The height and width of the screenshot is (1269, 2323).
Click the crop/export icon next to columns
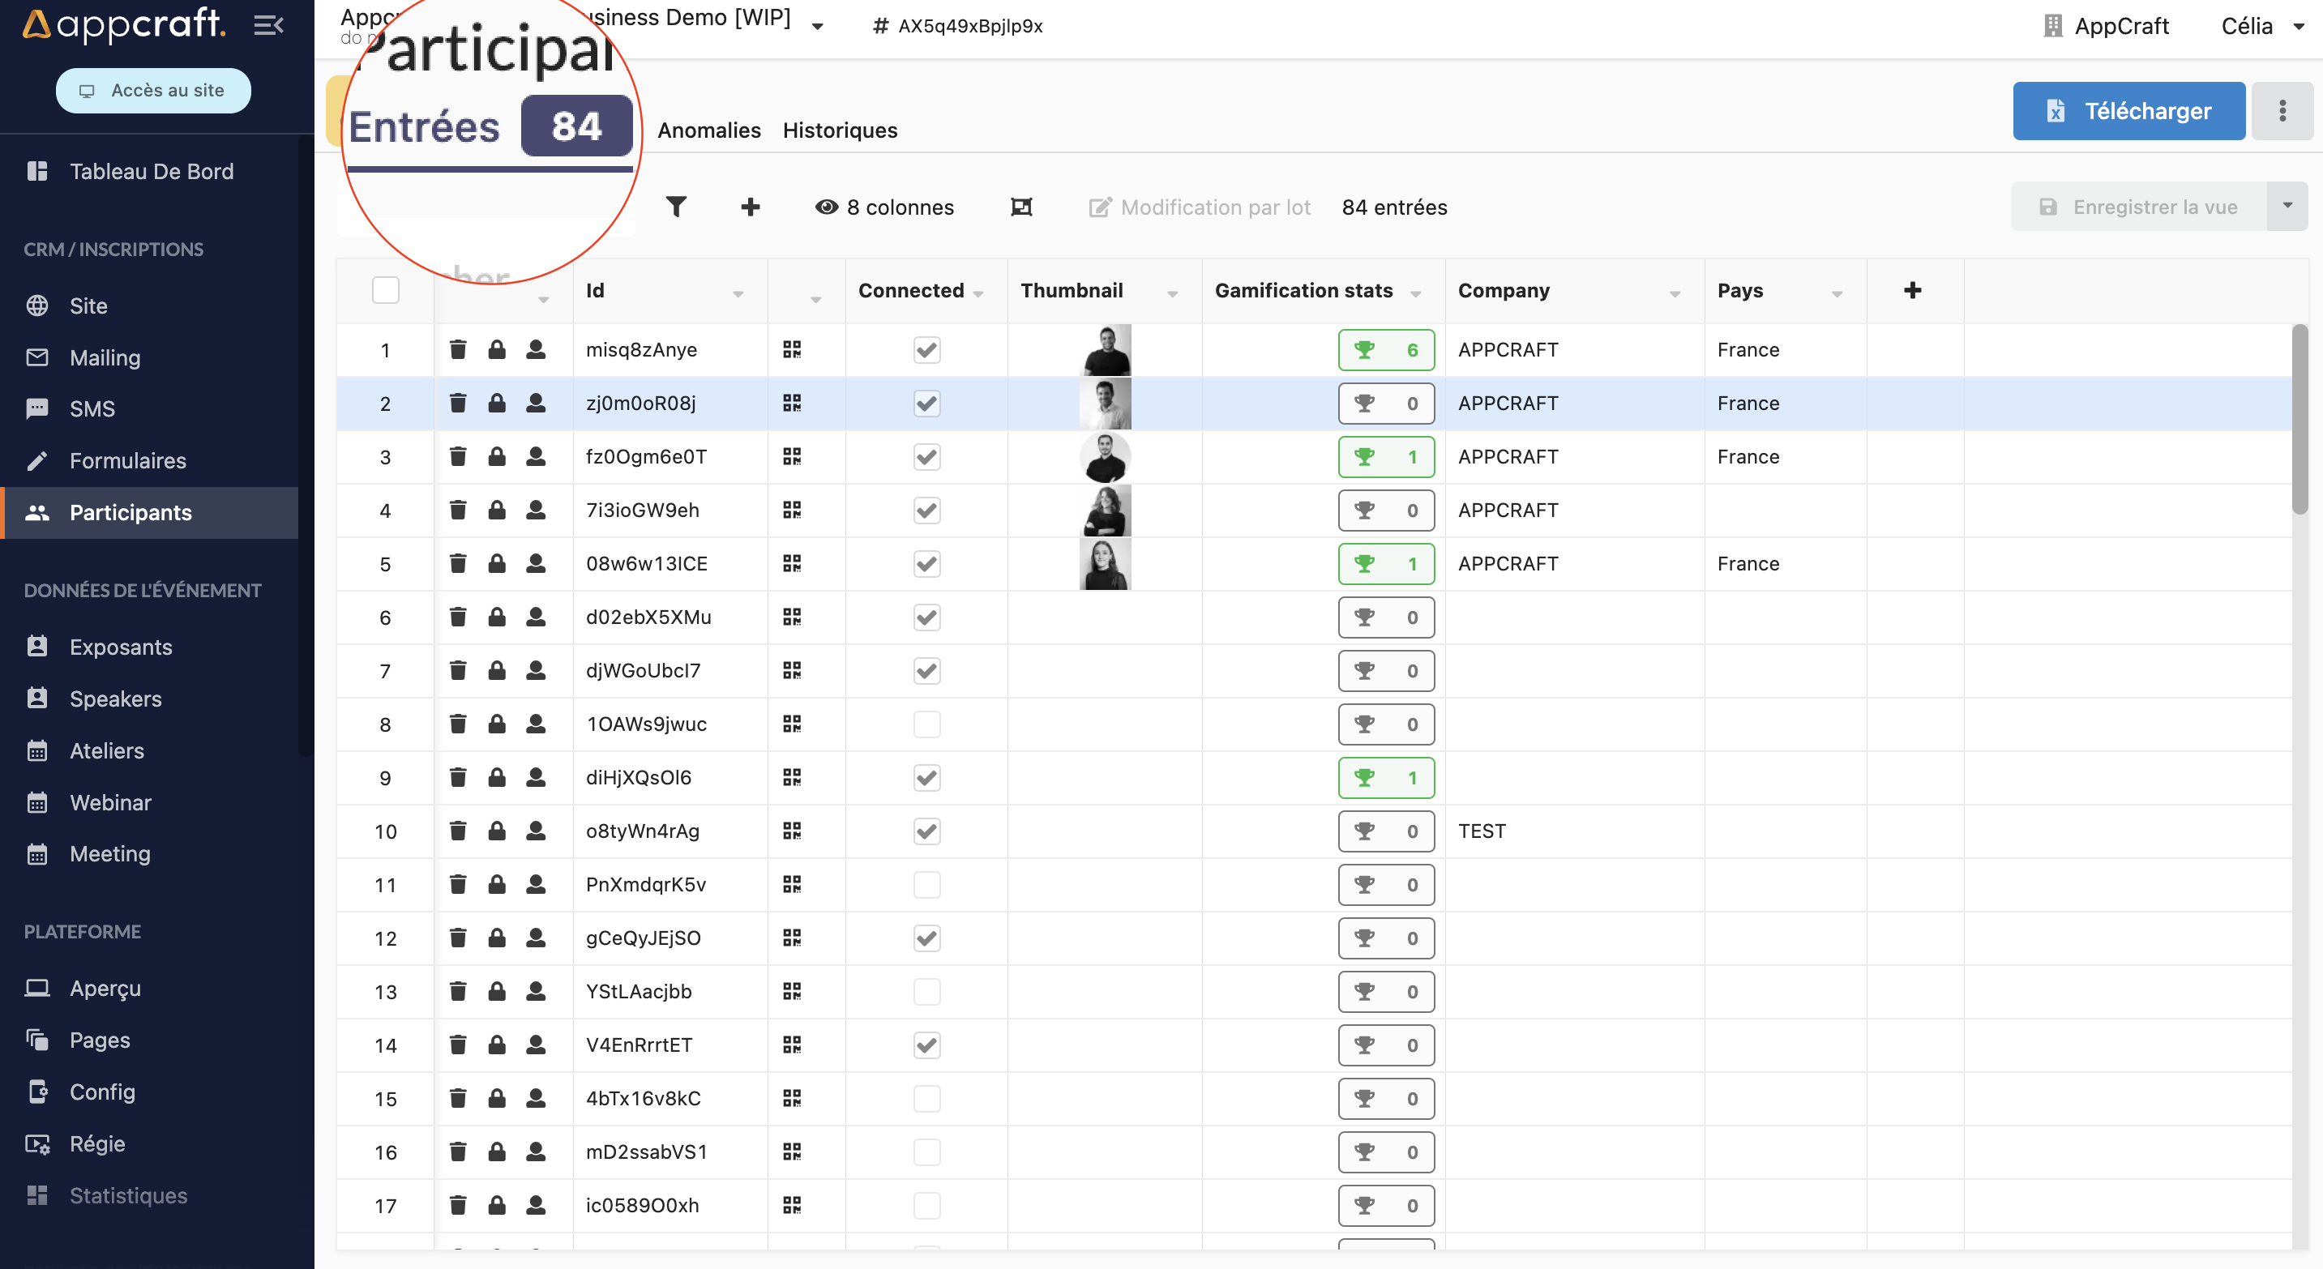[x=1022, y=207]
